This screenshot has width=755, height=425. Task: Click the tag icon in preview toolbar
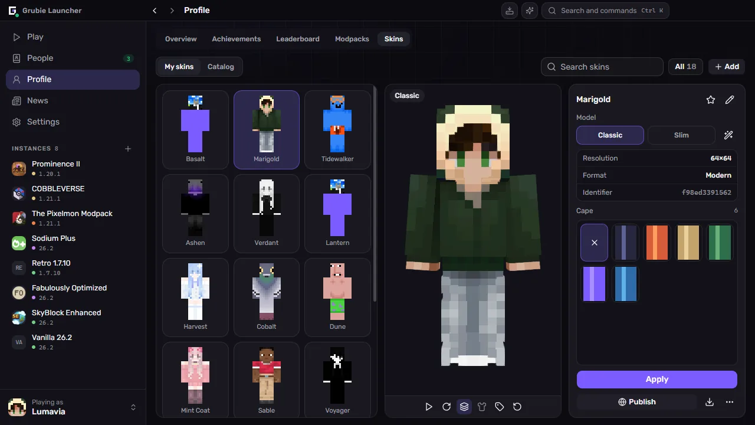[x=500, y=407]
